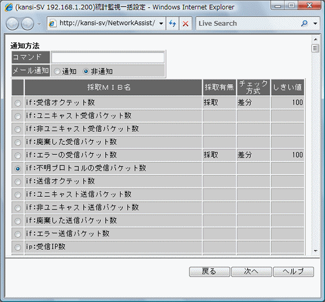This screenshot has width=325, height=302.
Task: Select radio for if:送信オクテット数 row
Action: click(18, 182)
